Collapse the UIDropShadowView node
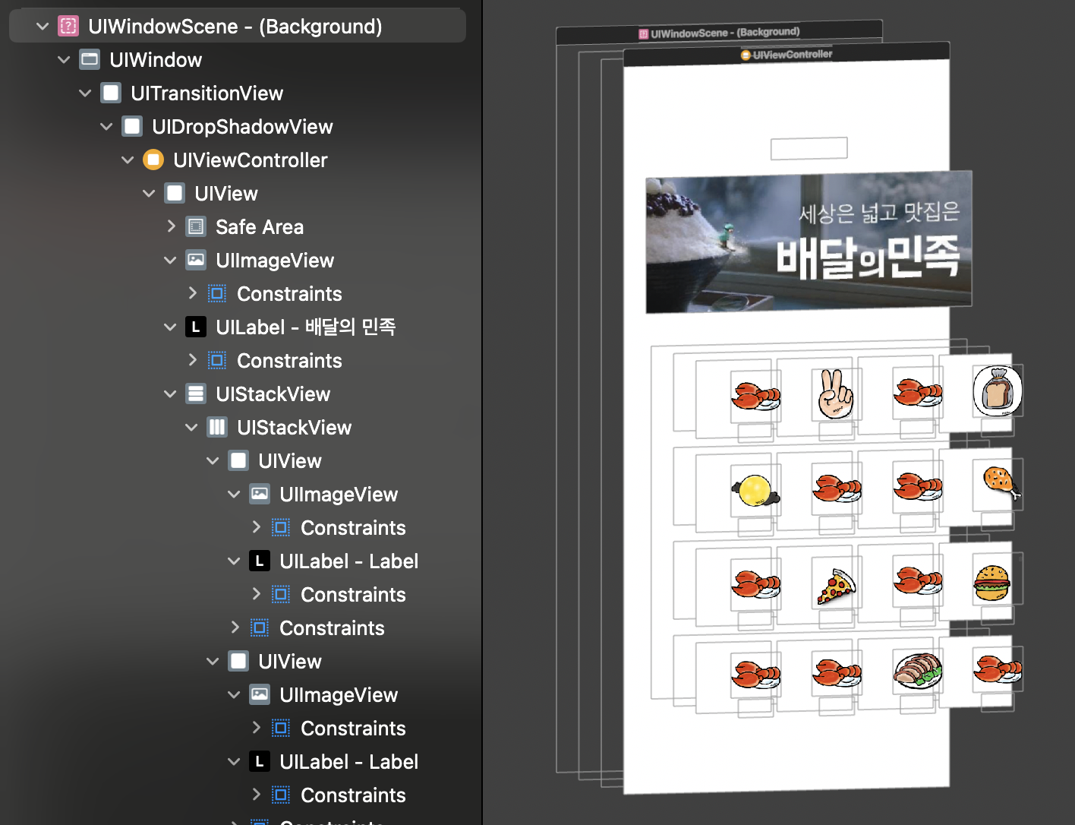 click(106, 127)
